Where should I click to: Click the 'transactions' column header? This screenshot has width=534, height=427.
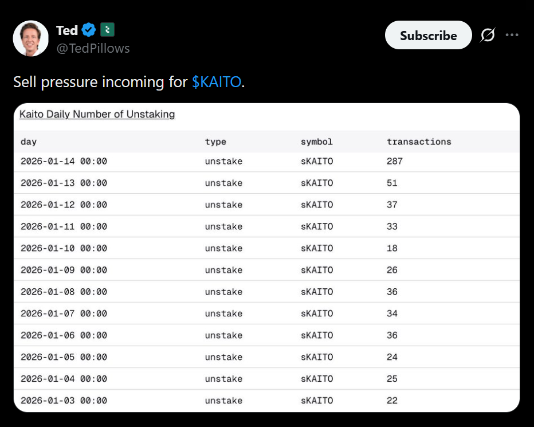pyautogui.click(x=419, y=142)
